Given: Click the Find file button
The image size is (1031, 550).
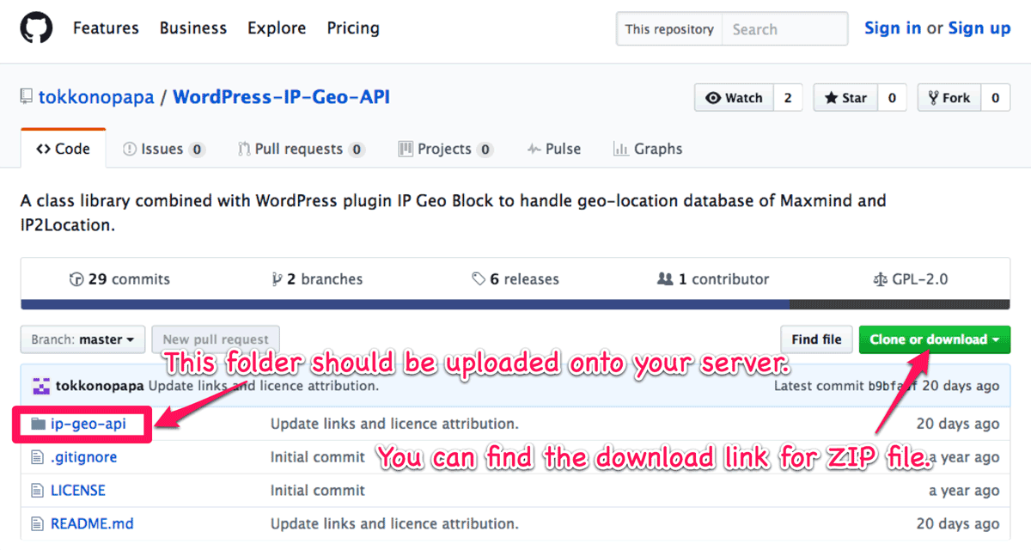Looking at the screenshot, I should 816,339.
